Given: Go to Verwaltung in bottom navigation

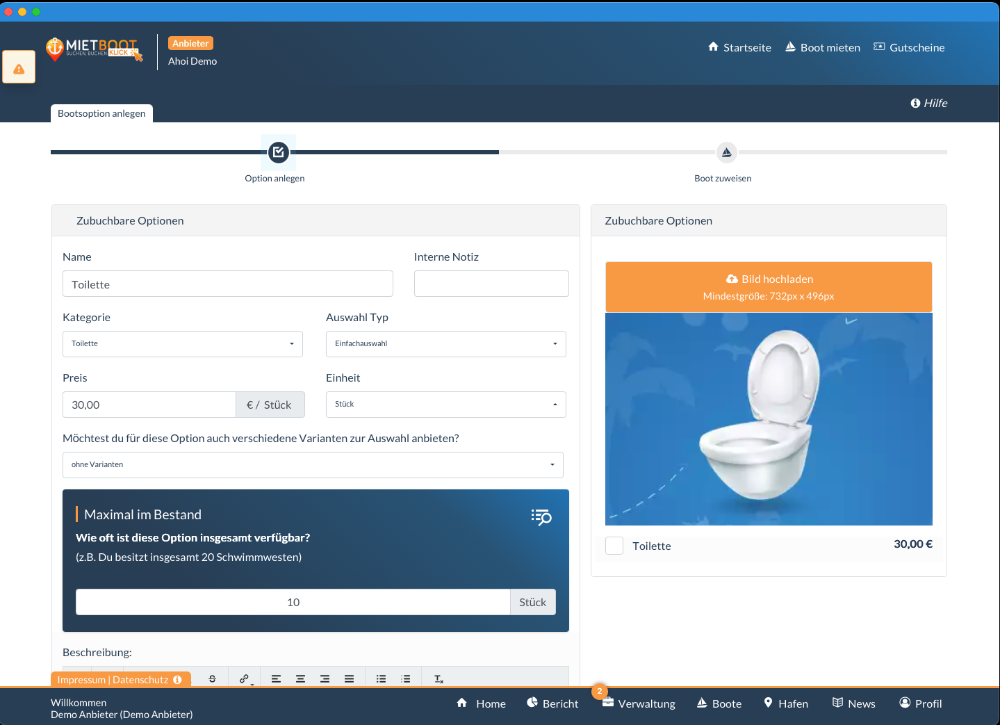Looking at the screenshot, I should [639, 703].
